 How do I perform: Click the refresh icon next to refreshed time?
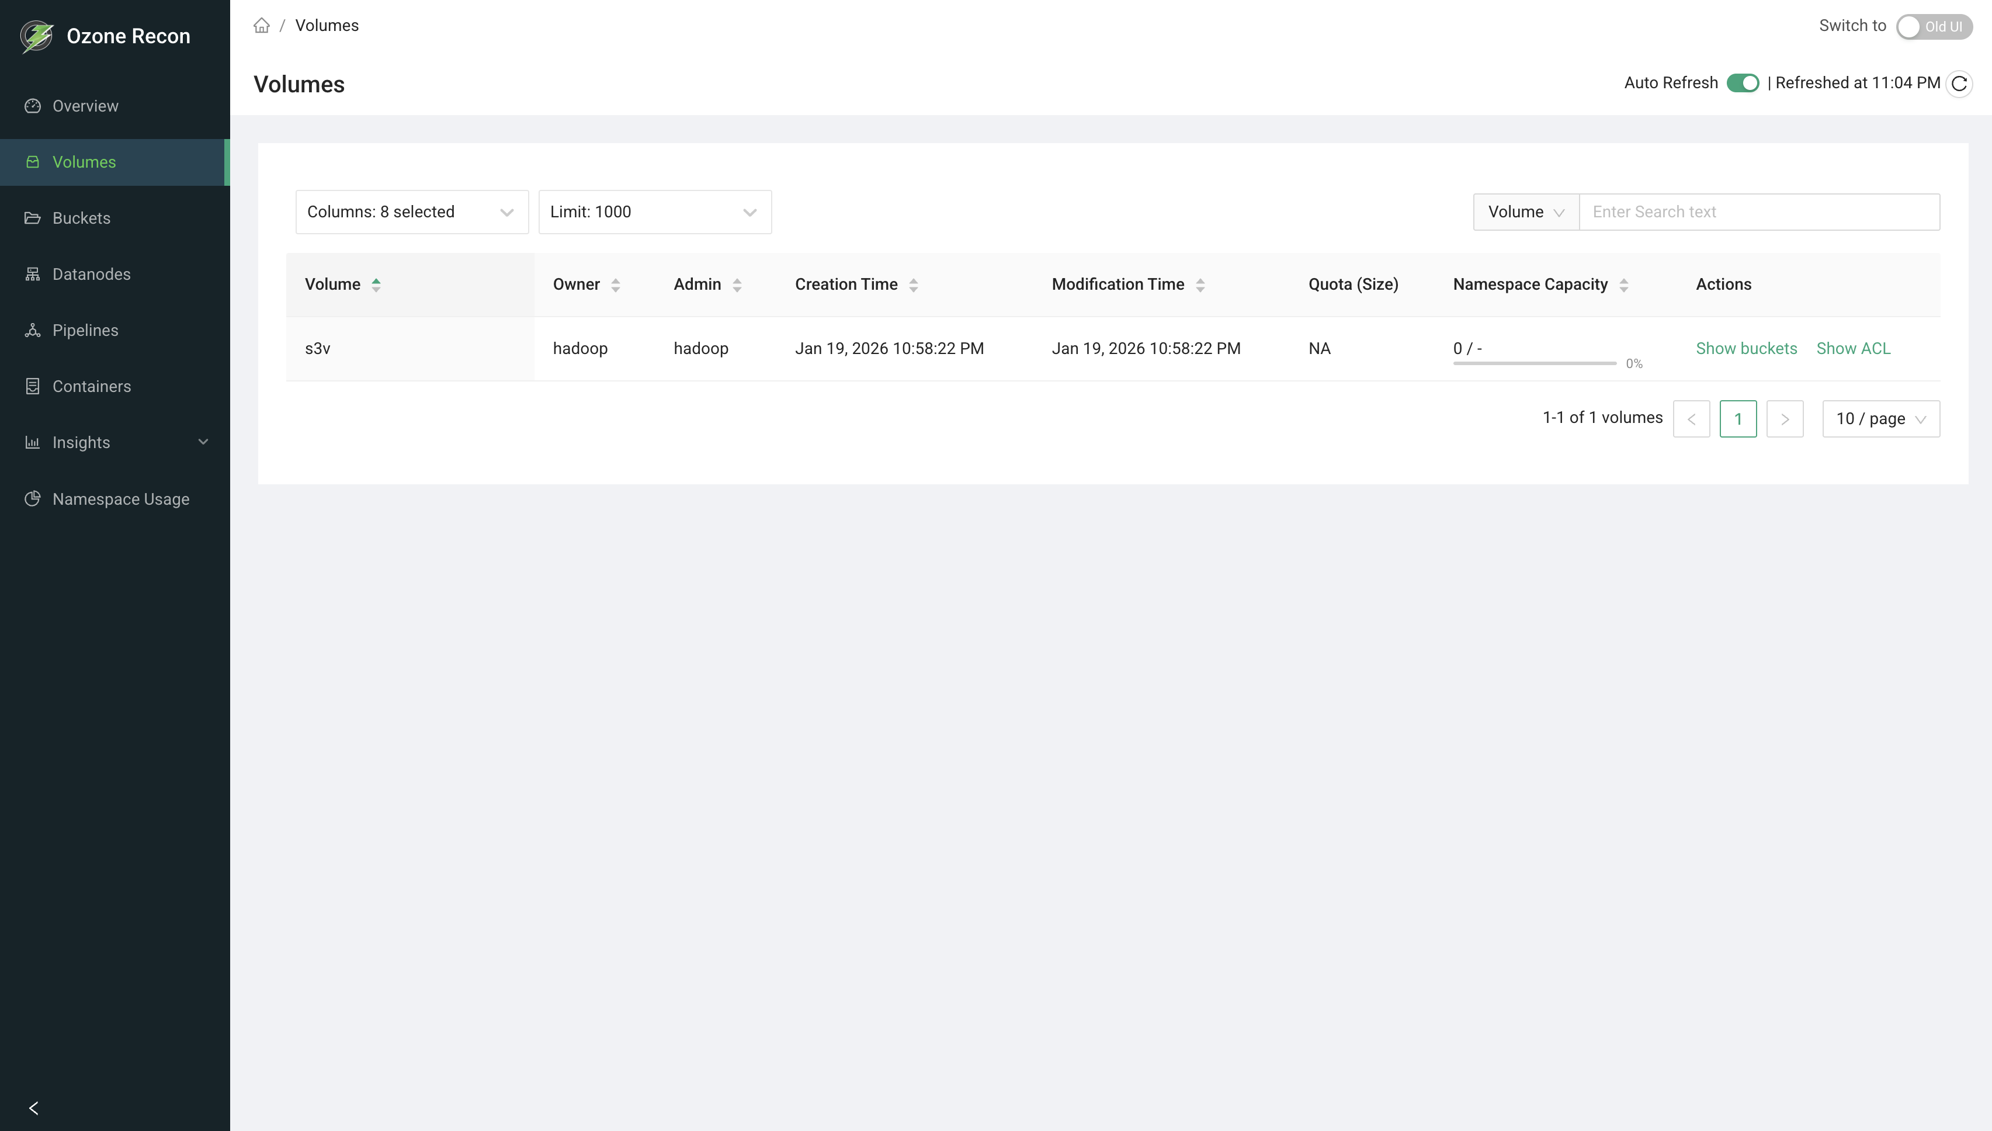(x=1959, y=83)
